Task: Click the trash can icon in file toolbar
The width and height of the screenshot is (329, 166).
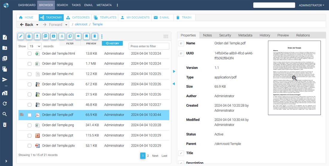Action: (x=95, y=36)
